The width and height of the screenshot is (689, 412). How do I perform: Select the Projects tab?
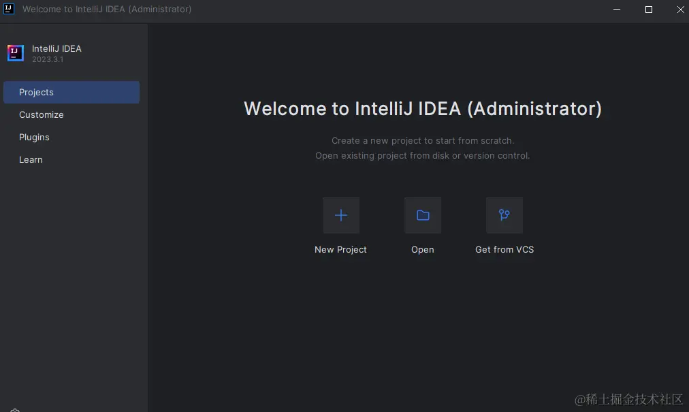[x=71, y=92]
